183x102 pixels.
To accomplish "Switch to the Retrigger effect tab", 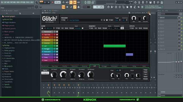I will [104, 66].
